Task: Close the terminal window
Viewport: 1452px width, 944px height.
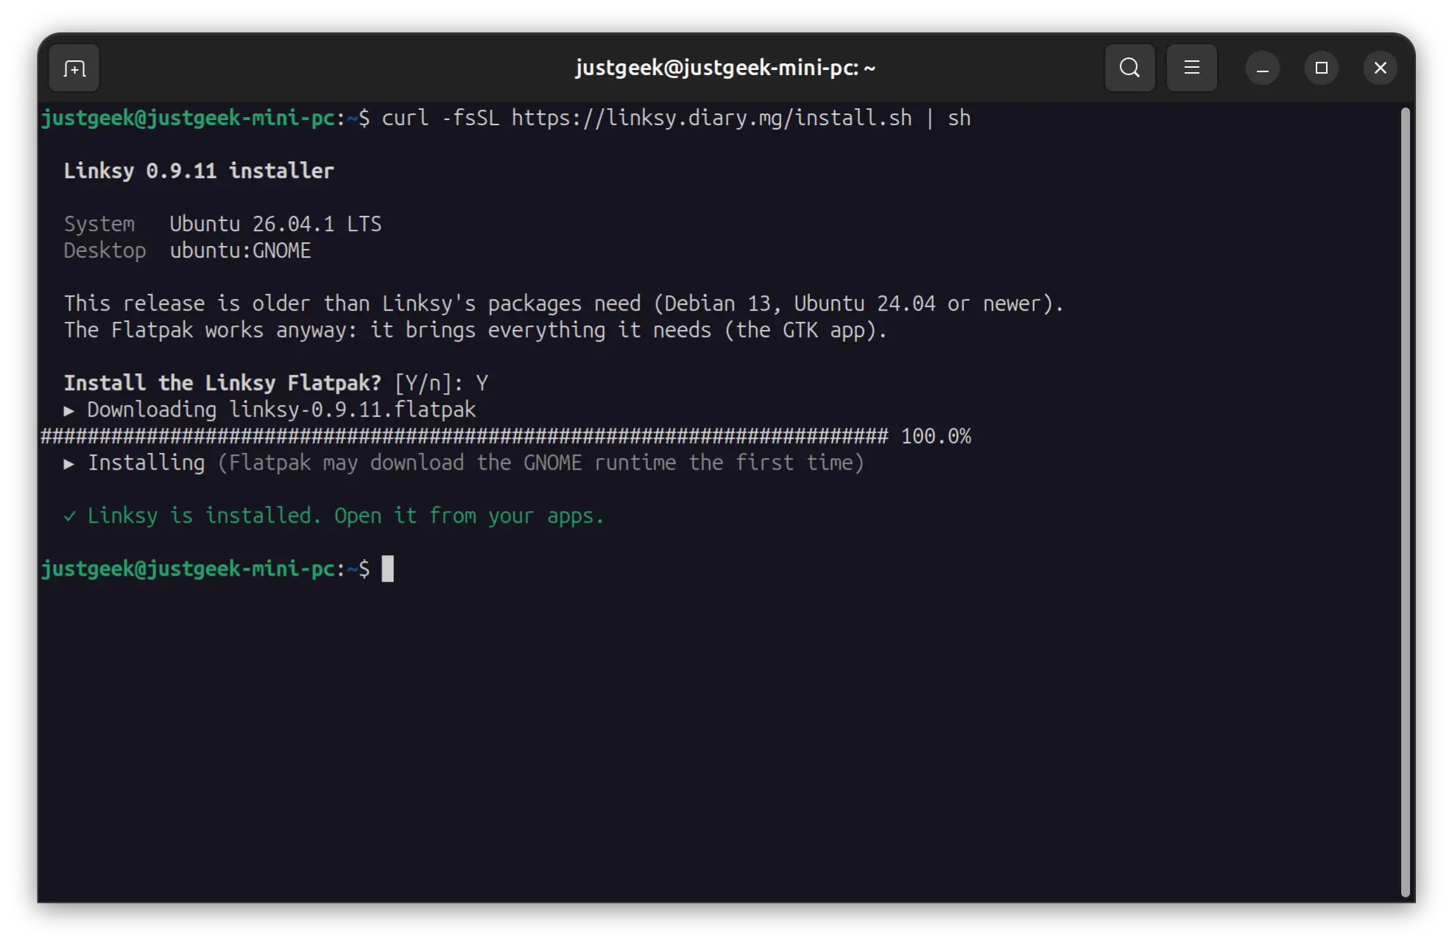Action: pyautogui.click(x=1381, y=68)
